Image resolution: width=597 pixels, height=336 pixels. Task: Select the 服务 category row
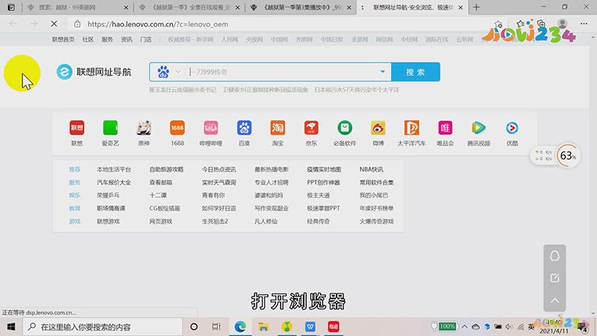[75, 182]
